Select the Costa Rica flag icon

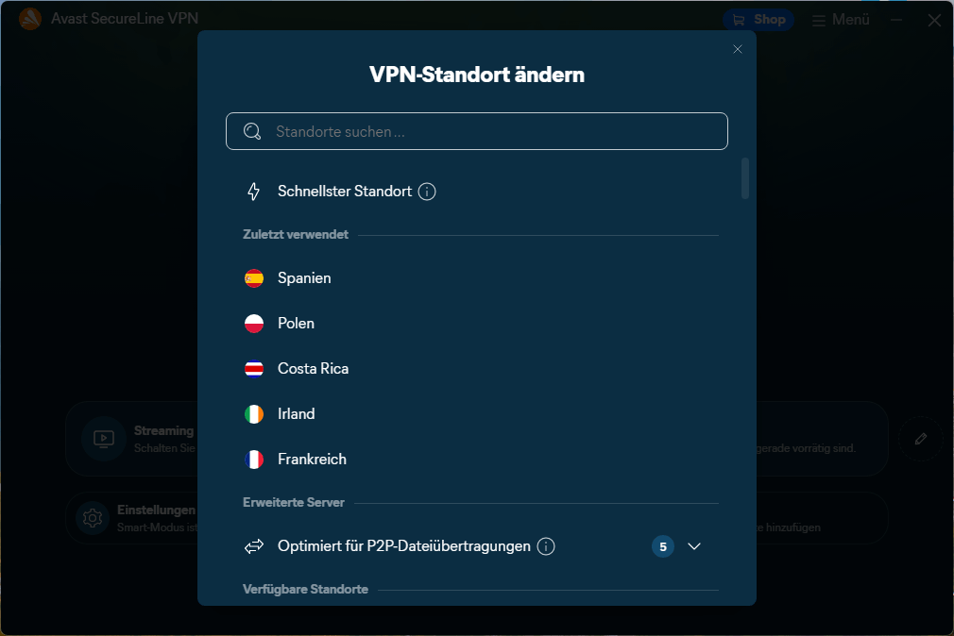click(x=254, y=368)
